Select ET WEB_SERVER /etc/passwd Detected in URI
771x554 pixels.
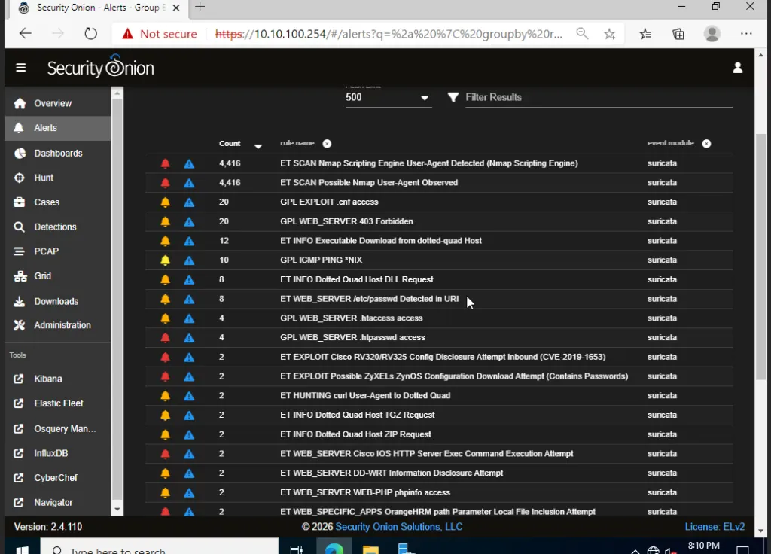tap(369, 299)
